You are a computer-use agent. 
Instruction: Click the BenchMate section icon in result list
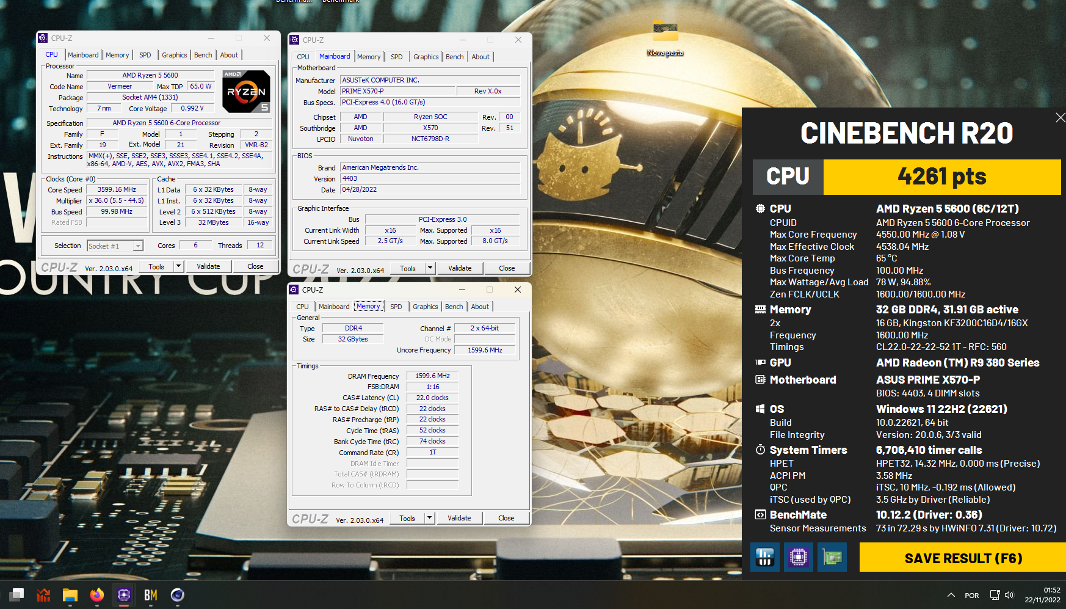(x=760, y=515)
